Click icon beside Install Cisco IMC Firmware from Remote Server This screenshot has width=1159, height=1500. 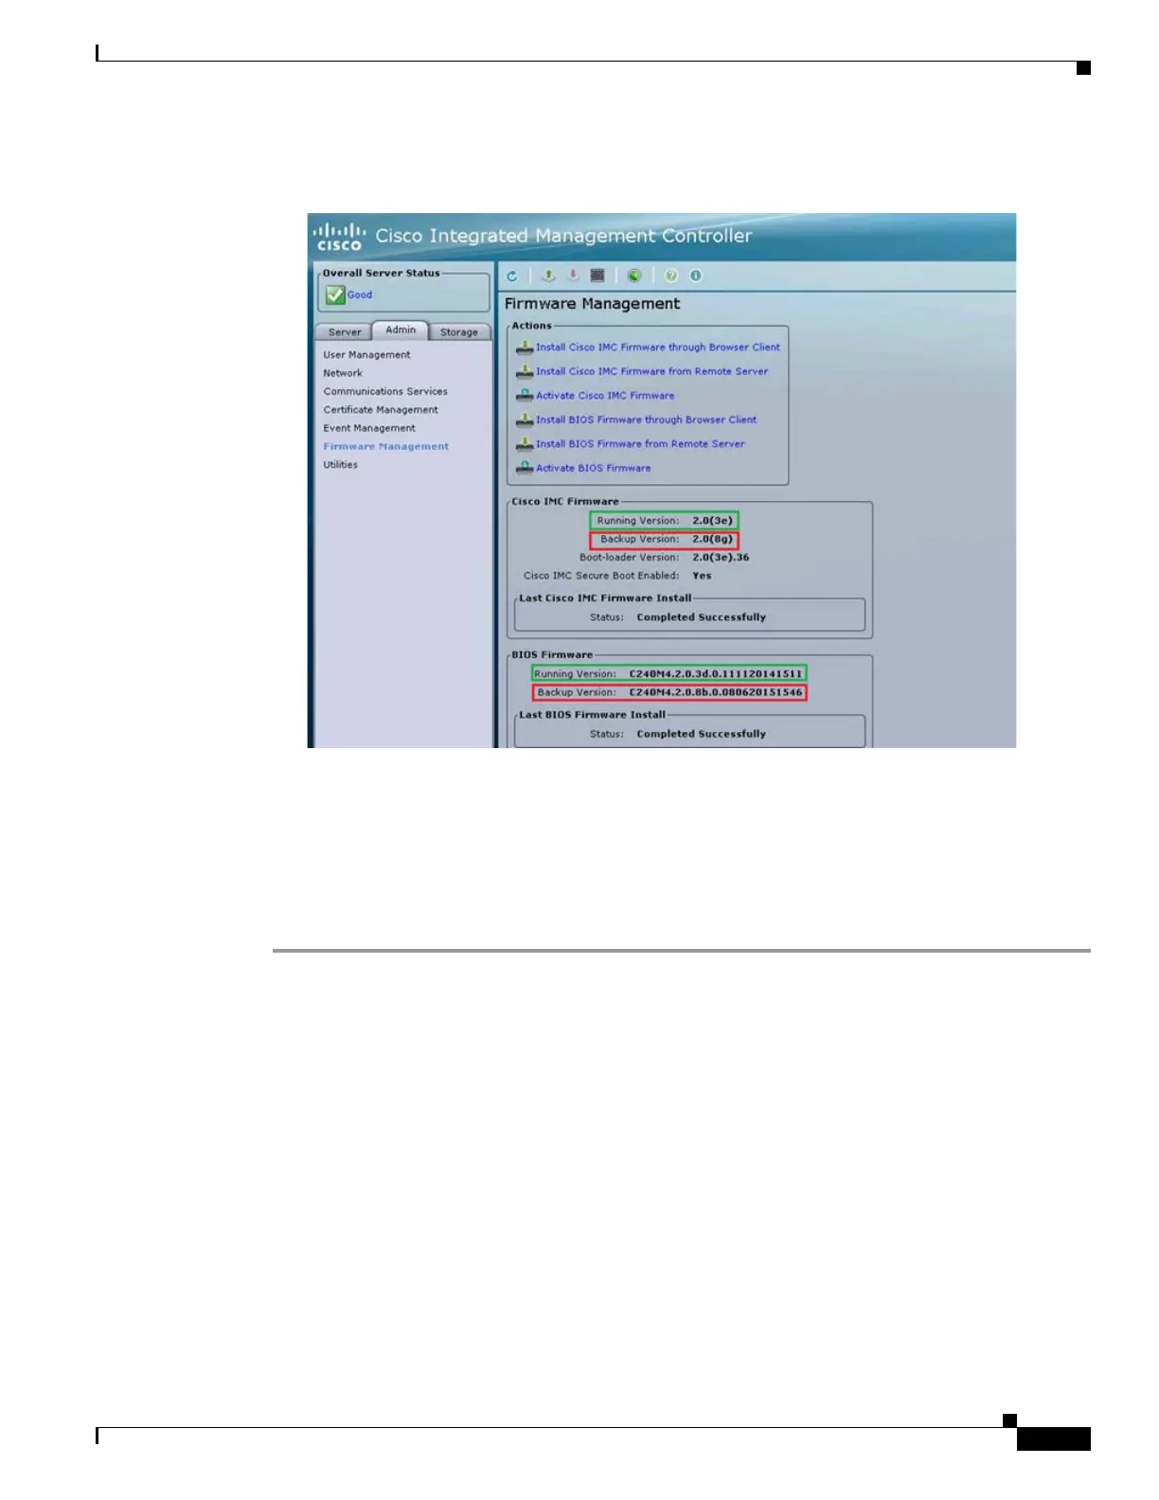pos(525,371)
